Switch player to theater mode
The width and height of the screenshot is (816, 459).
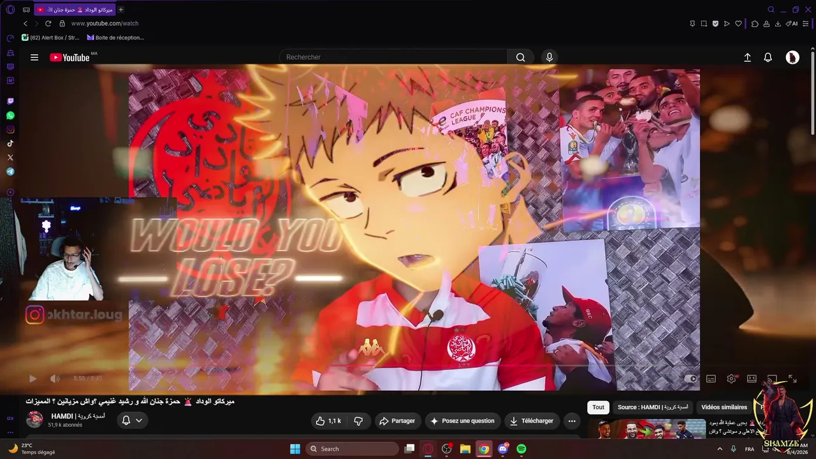coord(752,379)
